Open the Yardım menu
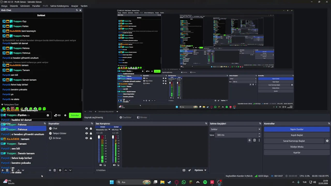This screenshot has height=186, width=331. pos(84,6)
